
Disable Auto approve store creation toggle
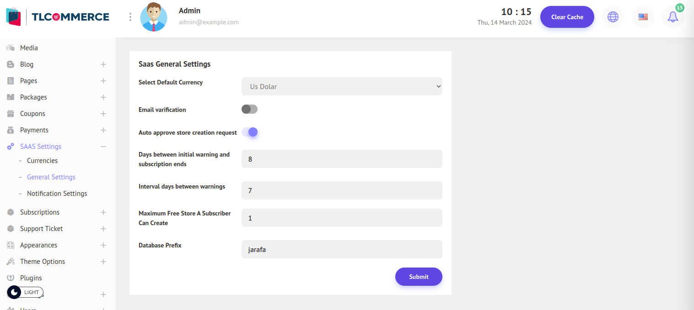[250, 132]
